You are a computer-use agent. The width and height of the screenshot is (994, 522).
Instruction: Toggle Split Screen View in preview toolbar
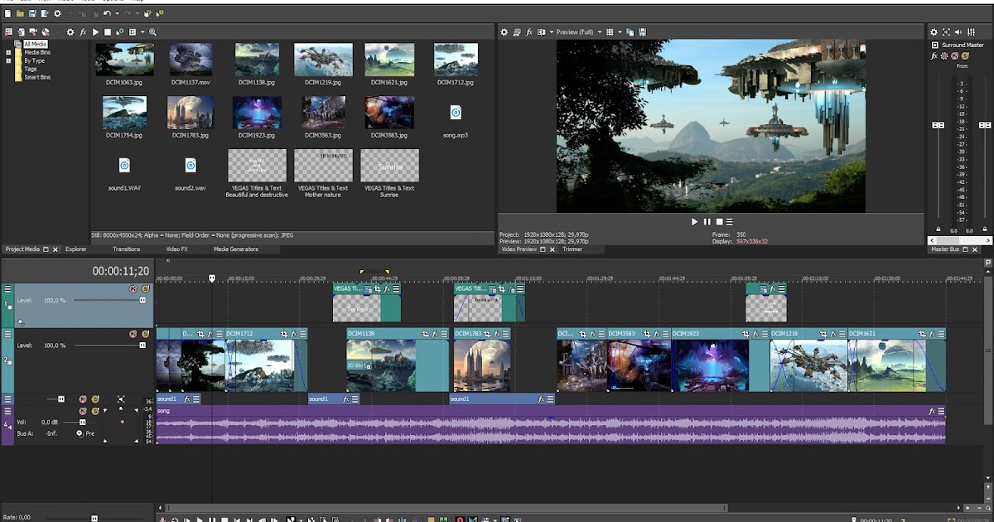541,32
